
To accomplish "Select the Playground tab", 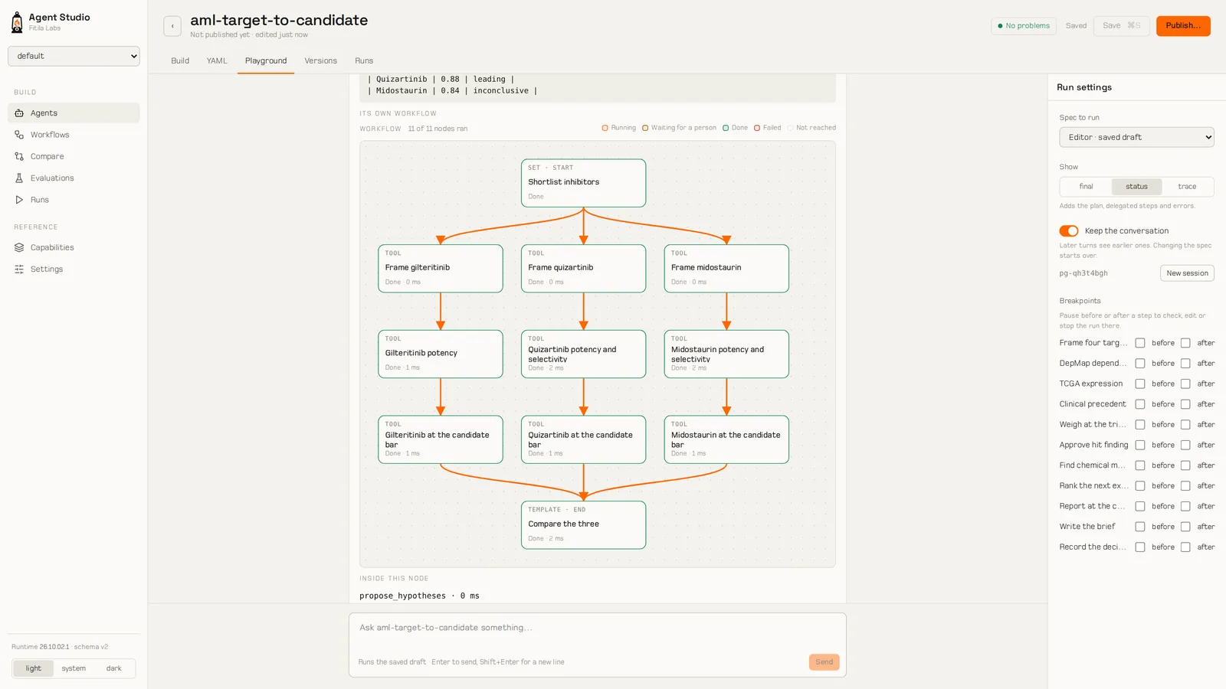I will 266,61.
